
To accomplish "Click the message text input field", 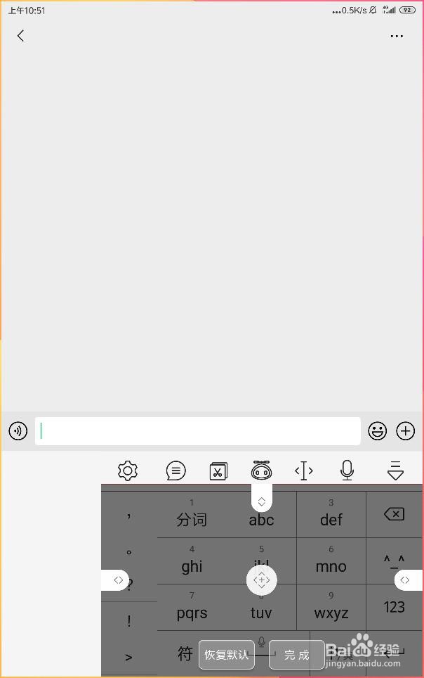I will (198, 430).
